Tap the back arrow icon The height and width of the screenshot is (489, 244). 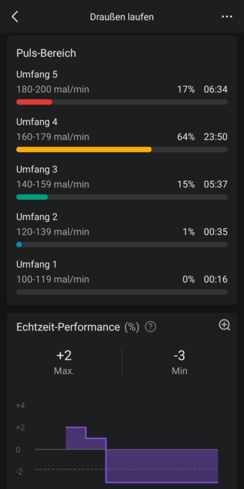click(x=14, y=17)
